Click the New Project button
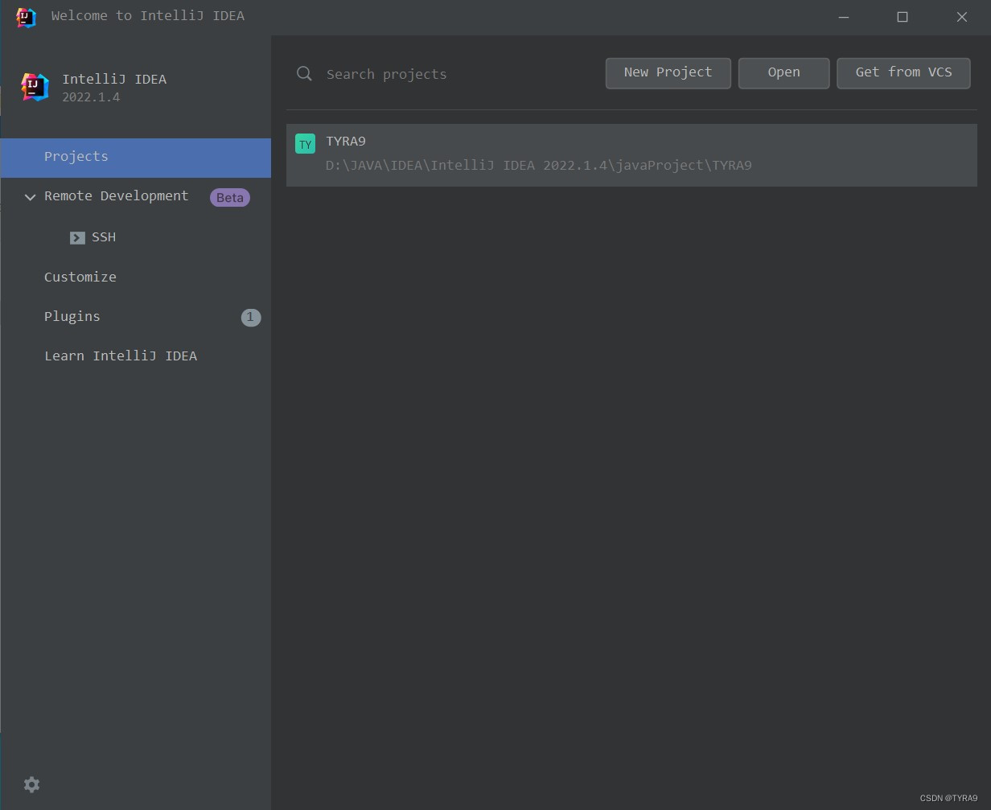 tap(668, 73)
